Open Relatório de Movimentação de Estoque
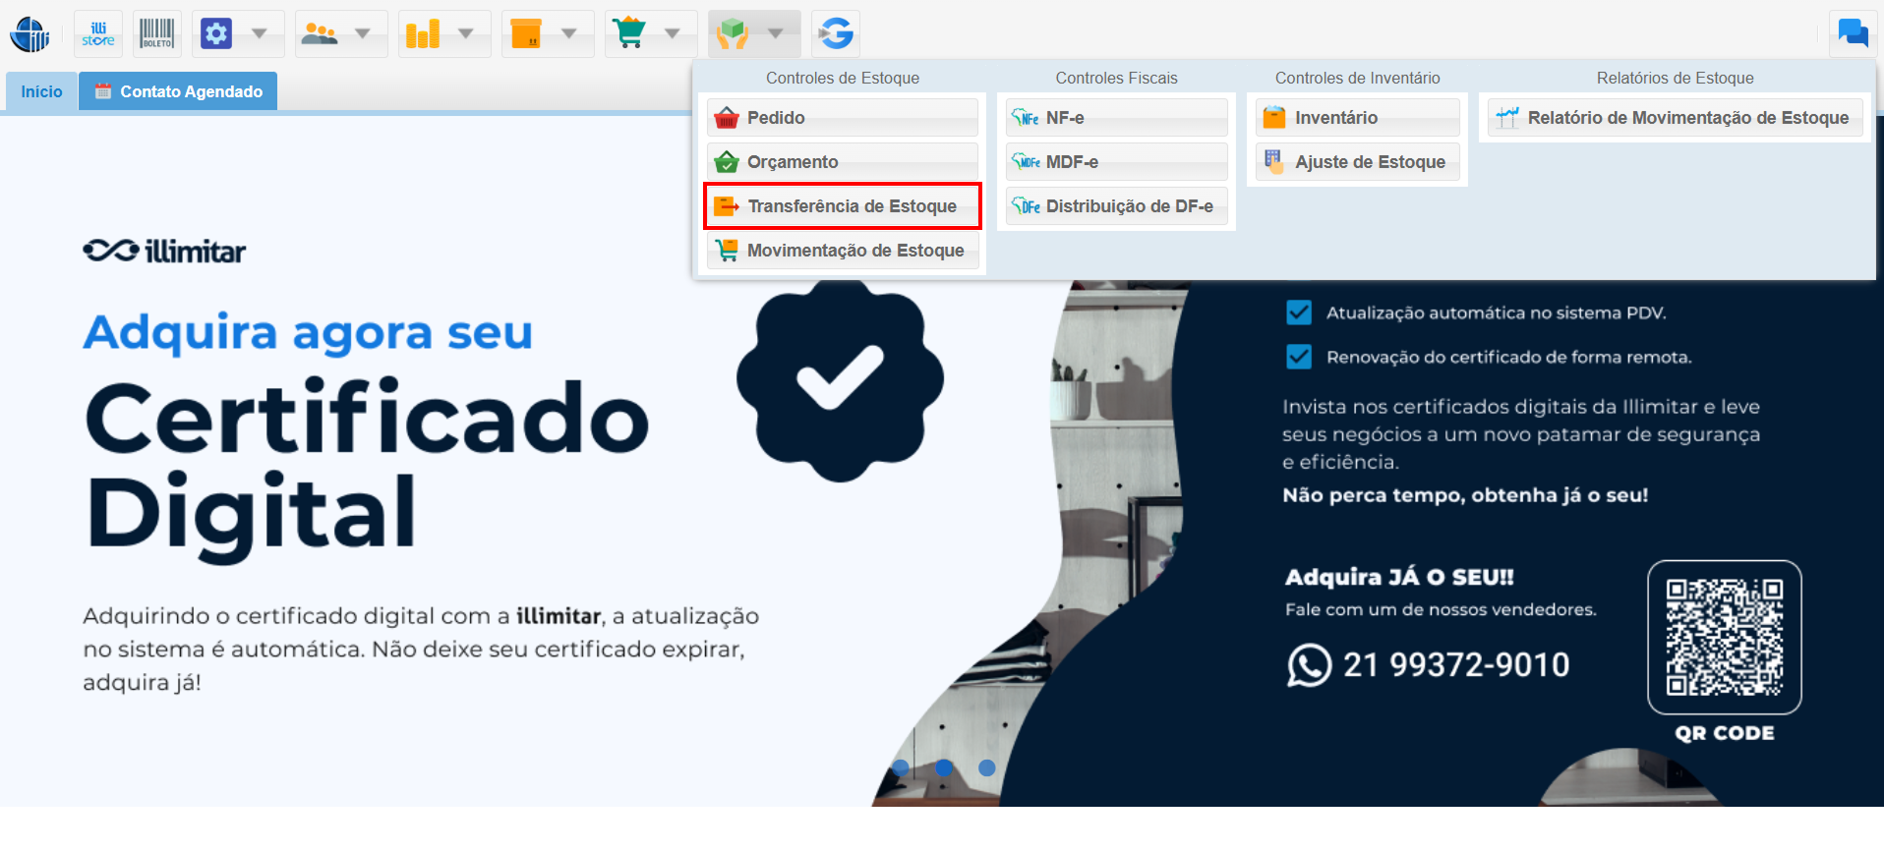The width and height of the screenshot is (1884, 851). click(x=1675, y=118)
